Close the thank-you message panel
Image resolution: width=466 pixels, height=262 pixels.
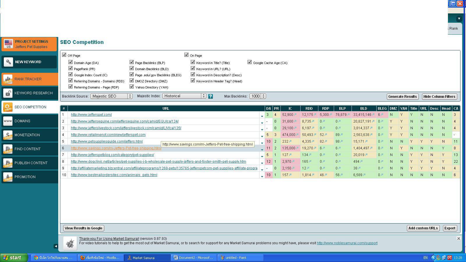458,238
